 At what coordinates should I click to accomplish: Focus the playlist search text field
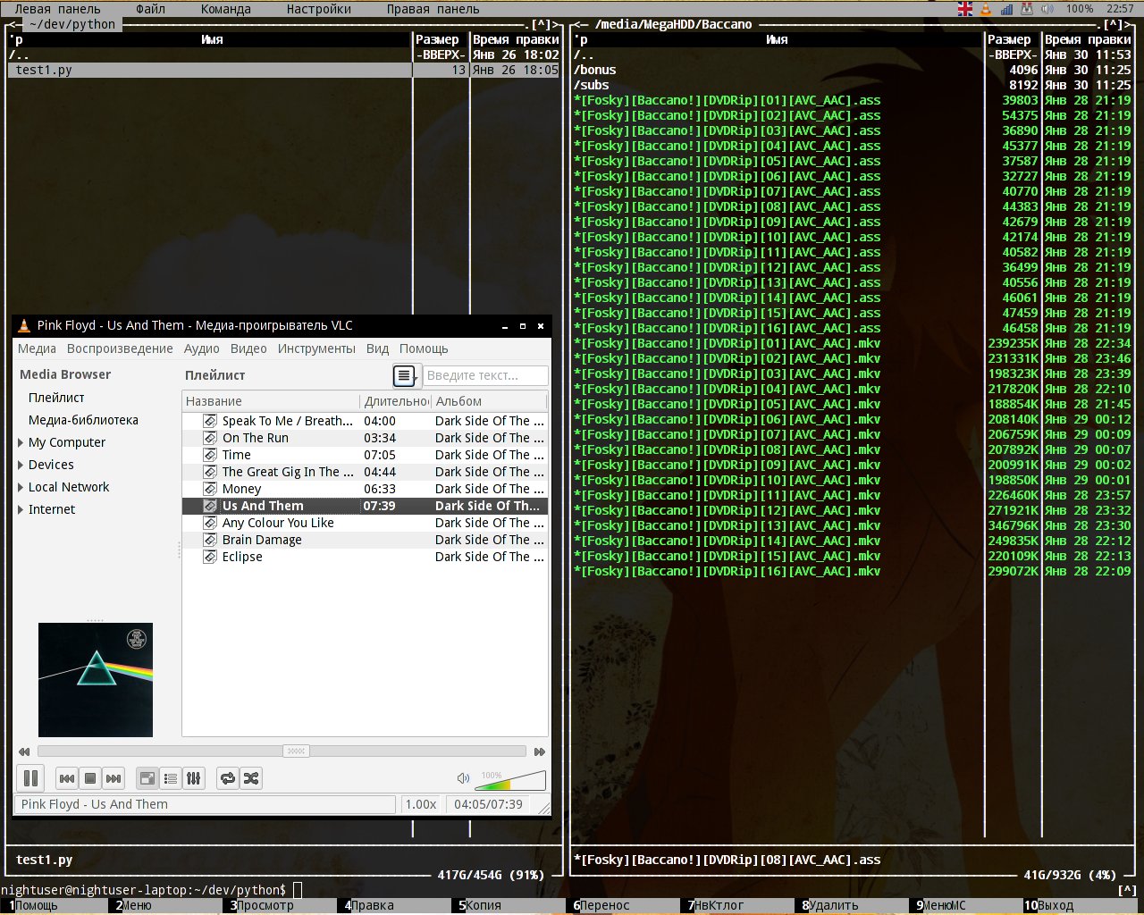[x=485, y=375]
